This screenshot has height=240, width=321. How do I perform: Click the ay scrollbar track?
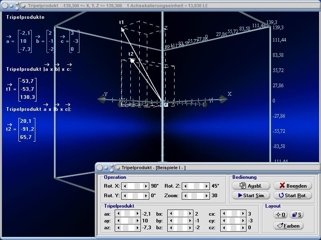pos(128,220)
